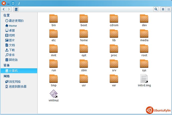Open the 最近使用的 recent files entry
Screen dimensions: 172x115
click(x=16, y=21)
